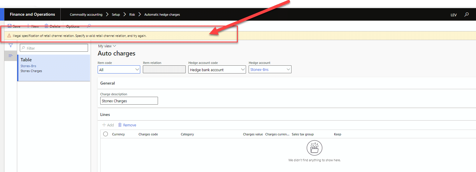Open the Finance and Operations home link
Screen dimensions: 476x172
[x=32, y=14]
